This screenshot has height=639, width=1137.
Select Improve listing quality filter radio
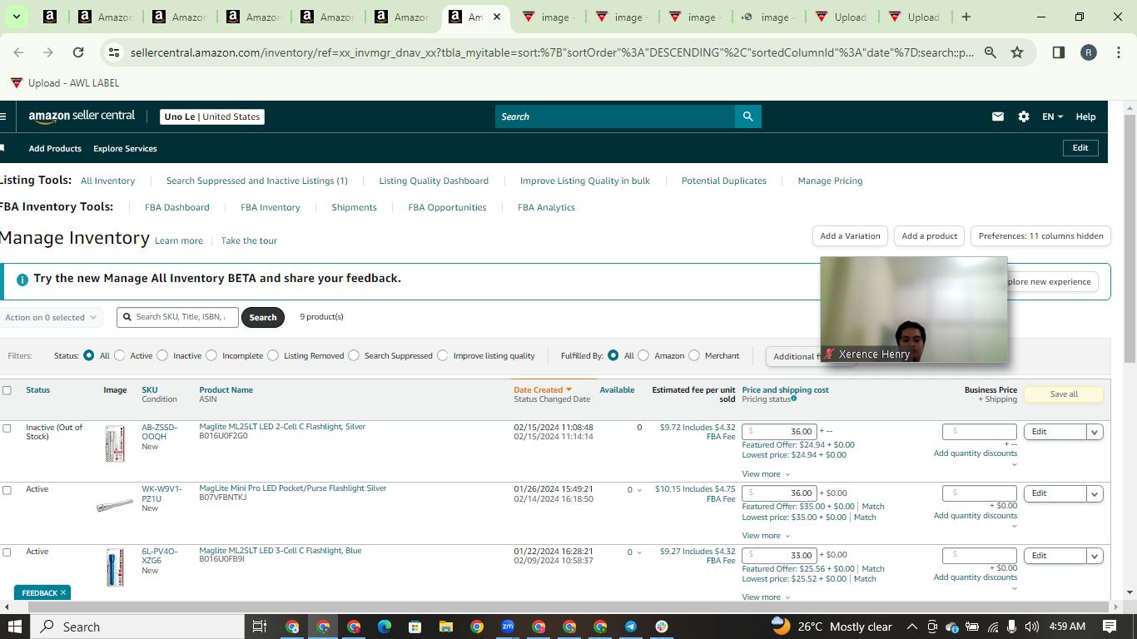[x=443, y=355]
